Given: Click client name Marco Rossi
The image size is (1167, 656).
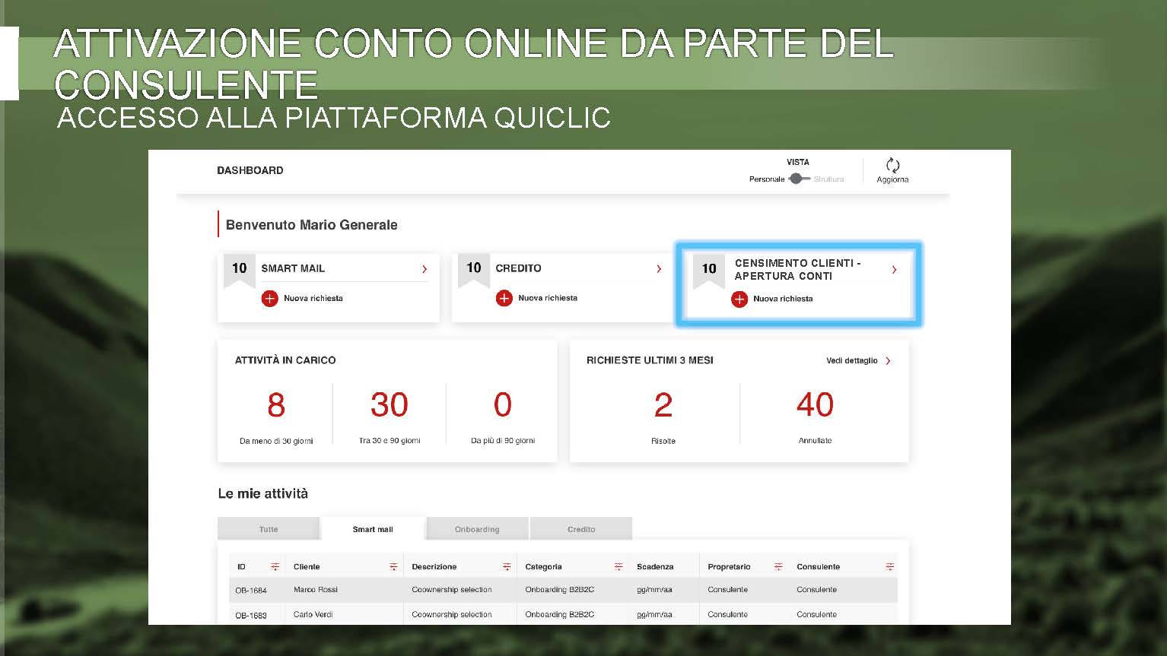Looking at the screenshot, I should click(316, 590).
